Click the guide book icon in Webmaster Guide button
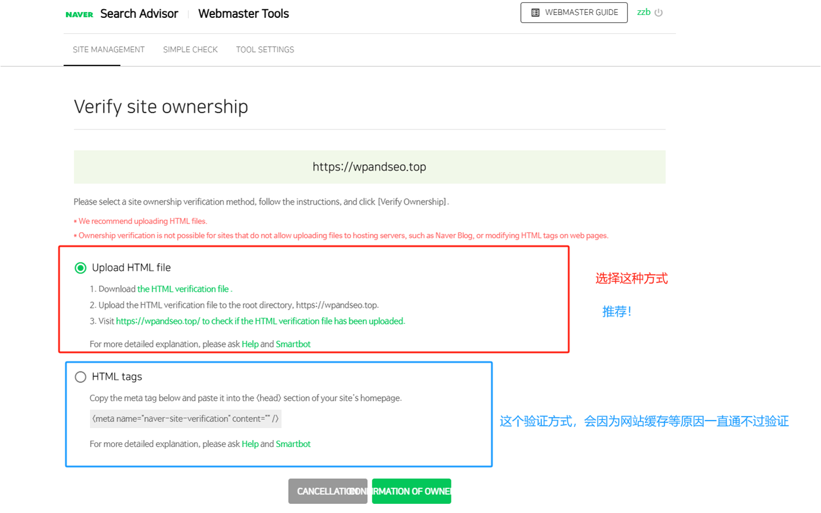Viewport: 821px width, 513px height. point(535,13)
